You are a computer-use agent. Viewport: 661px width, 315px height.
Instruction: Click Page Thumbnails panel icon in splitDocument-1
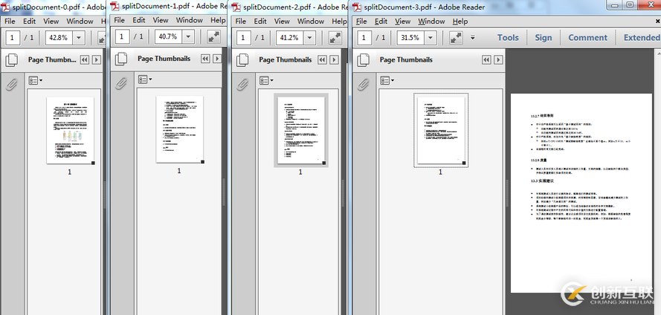click(x=121, y=59)
